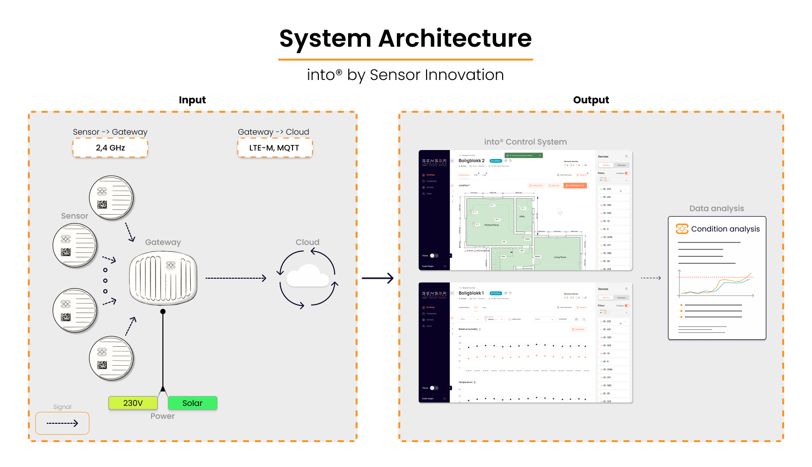The width and height of the screenshot is (812, 467).
Task: Collapse the sidebar using the chevron in Boligblokk 1 screen
Action: point(450,388)
